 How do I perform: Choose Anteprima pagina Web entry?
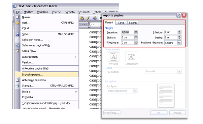[x=47, y=69]
